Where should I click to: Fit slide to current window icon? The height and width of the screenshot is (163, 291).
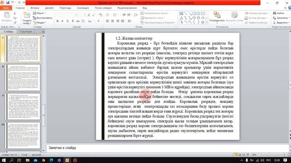coord(289,154)
